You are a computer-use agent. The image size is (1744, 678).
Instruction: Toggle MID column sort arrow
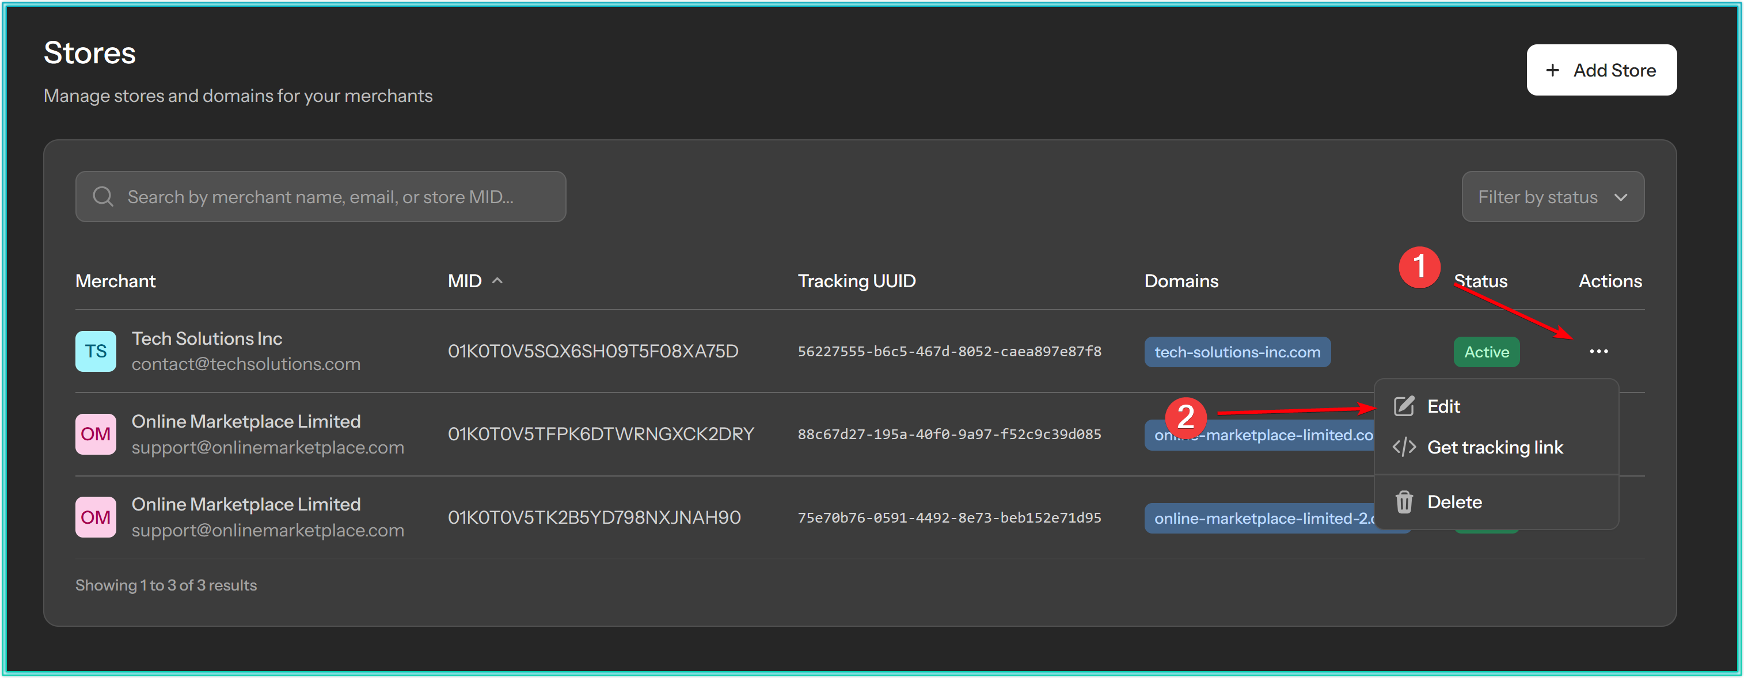(x=497, y=281)
